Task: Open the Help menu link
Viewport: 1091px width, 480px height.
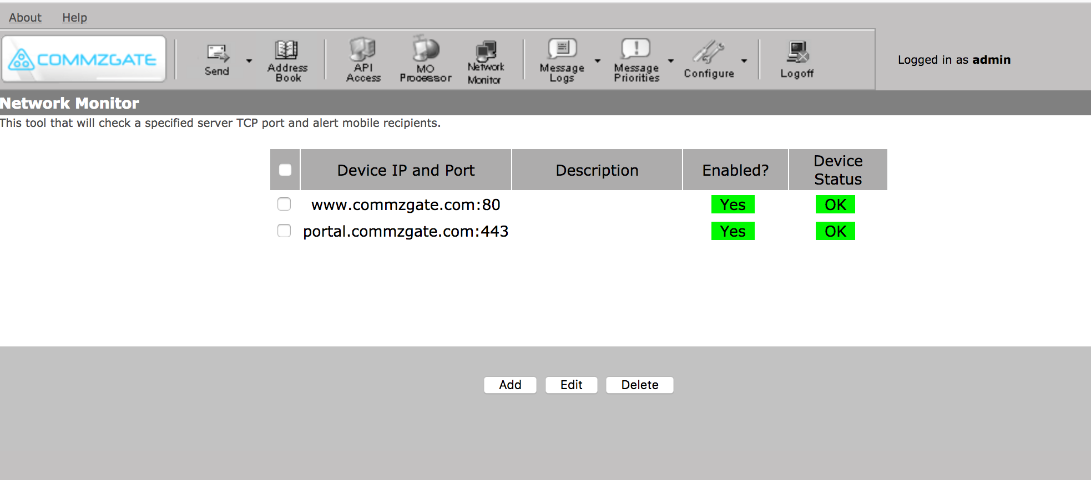Action: 74,18
